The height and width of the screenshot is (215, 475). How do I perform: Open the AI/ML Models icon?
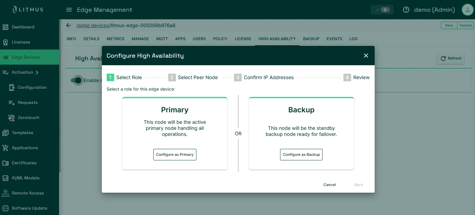pyautogui.click(x=5, y=178)
